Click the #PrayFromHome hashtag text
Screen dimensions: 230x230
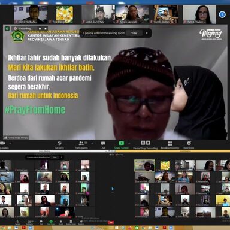click(x=35, y=110)
